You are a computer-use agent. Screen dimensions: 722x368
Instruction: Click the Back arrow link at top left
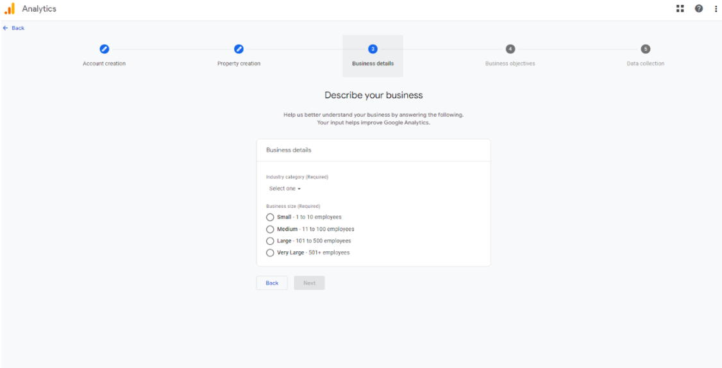14,28
